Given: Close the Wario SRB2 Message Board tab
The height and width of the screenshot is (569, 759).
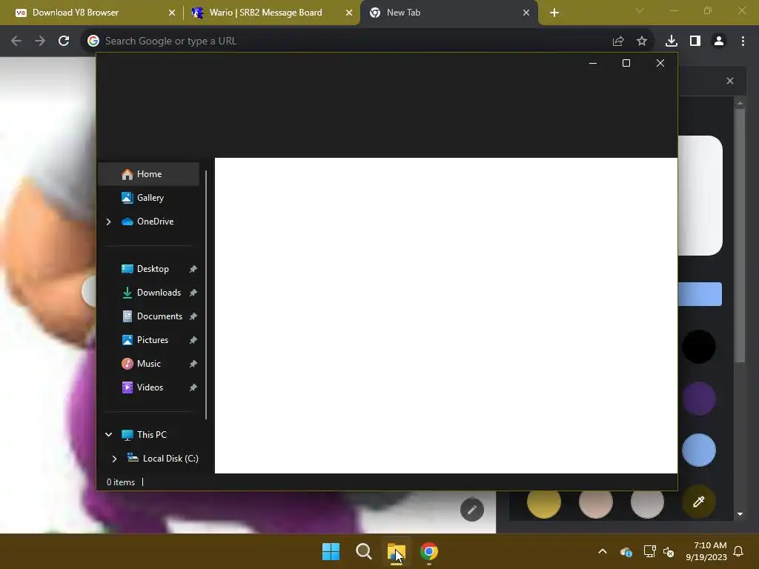Looking at the screenshot, I should pos(348,13).
